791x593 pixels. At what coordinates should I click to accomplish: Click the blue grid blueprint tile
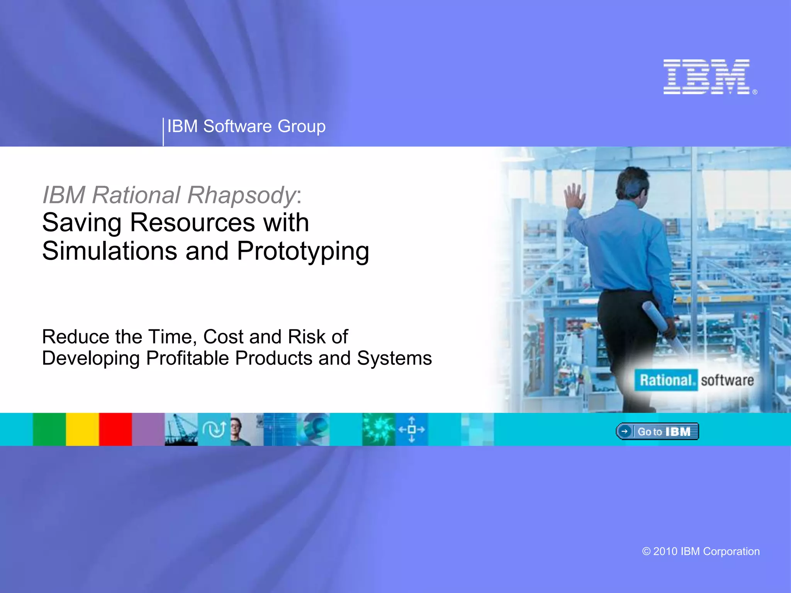click(280, 429)
